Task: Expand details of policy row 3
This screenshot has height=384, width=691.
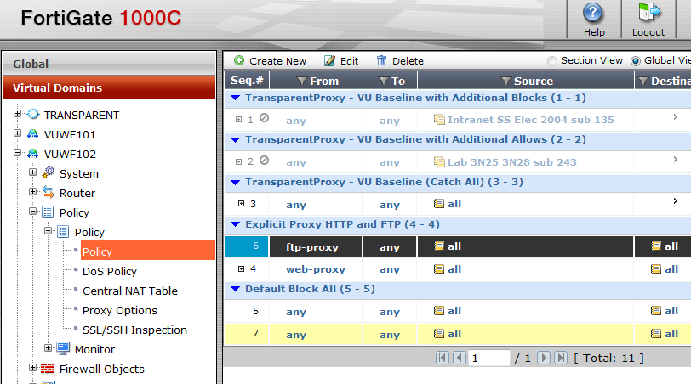Action: 241,204
